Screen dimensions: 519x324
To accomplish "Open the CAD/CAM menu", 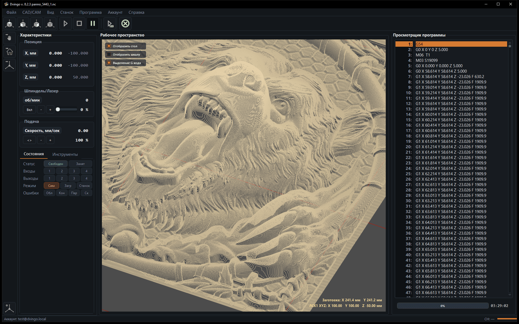I will (32, 12).
